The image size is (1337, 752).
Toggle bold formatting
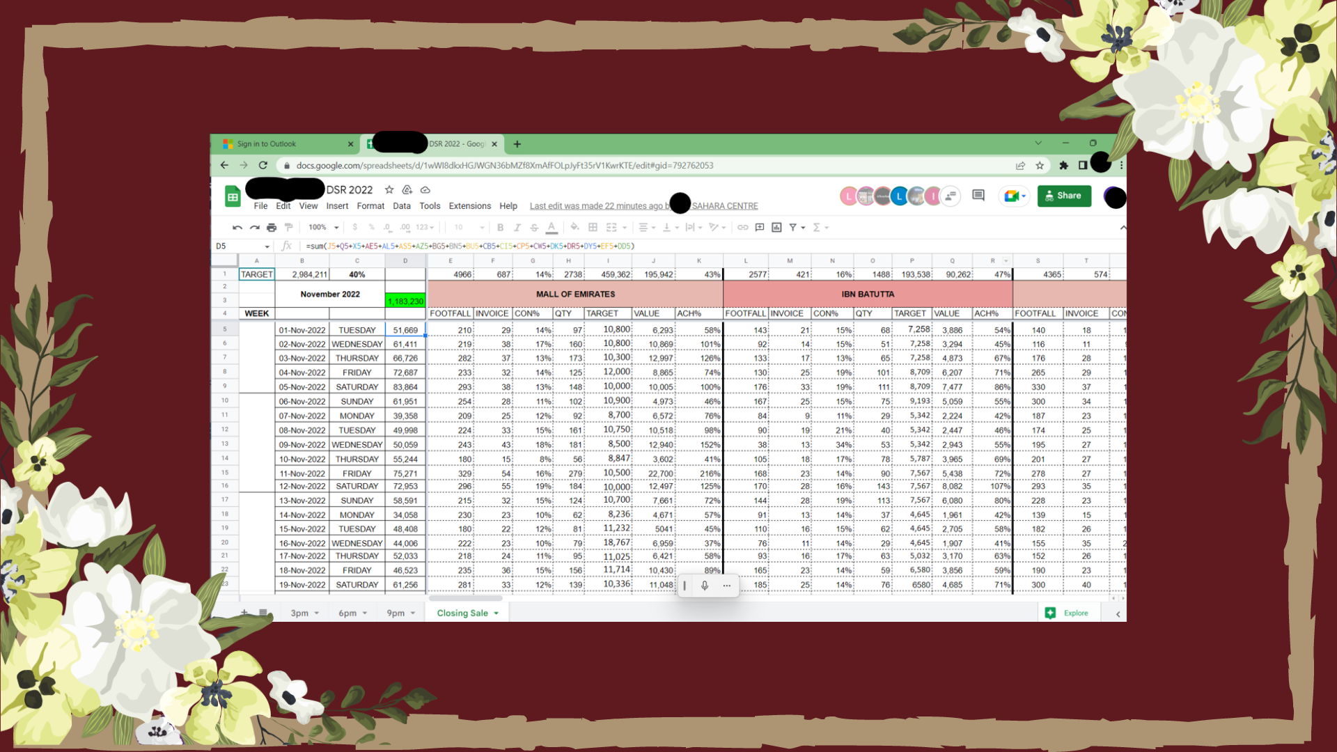tap(500, 228)
